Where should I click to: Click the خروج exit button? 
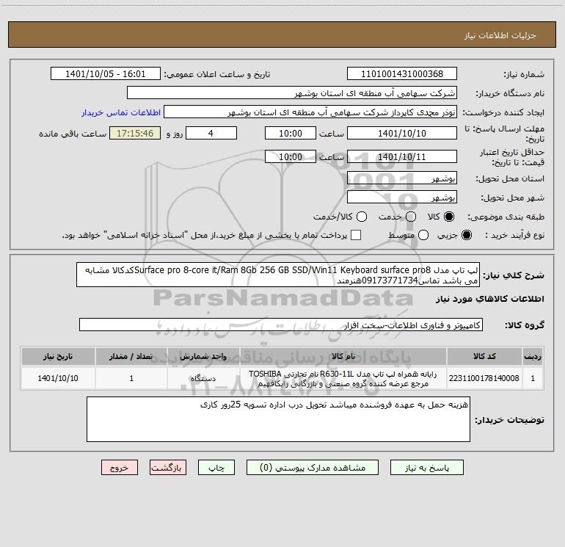(x=120, y=468)
